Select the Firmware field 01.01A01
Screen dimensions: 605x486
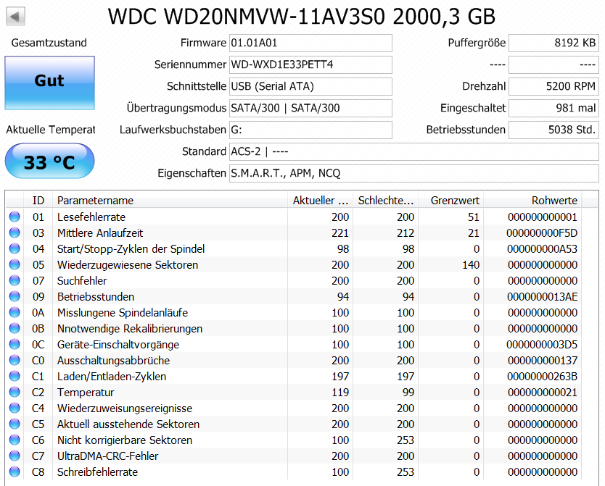310,43
